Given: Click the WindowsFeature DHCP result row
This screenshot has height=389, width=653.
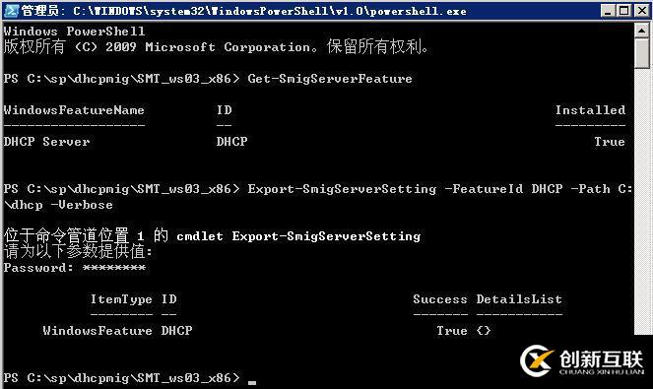Looking at the screenshot, I should tap(267, 331).
